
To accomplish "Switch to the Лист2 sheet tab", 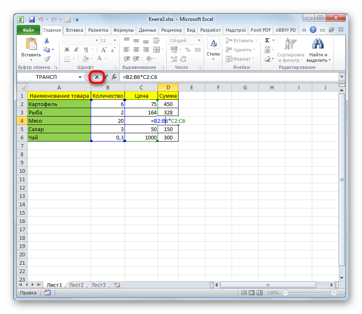I will 76,285.
